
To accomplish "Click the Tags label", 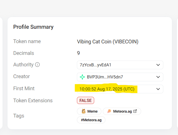I will pyautogui.click(x=19, y=116).
